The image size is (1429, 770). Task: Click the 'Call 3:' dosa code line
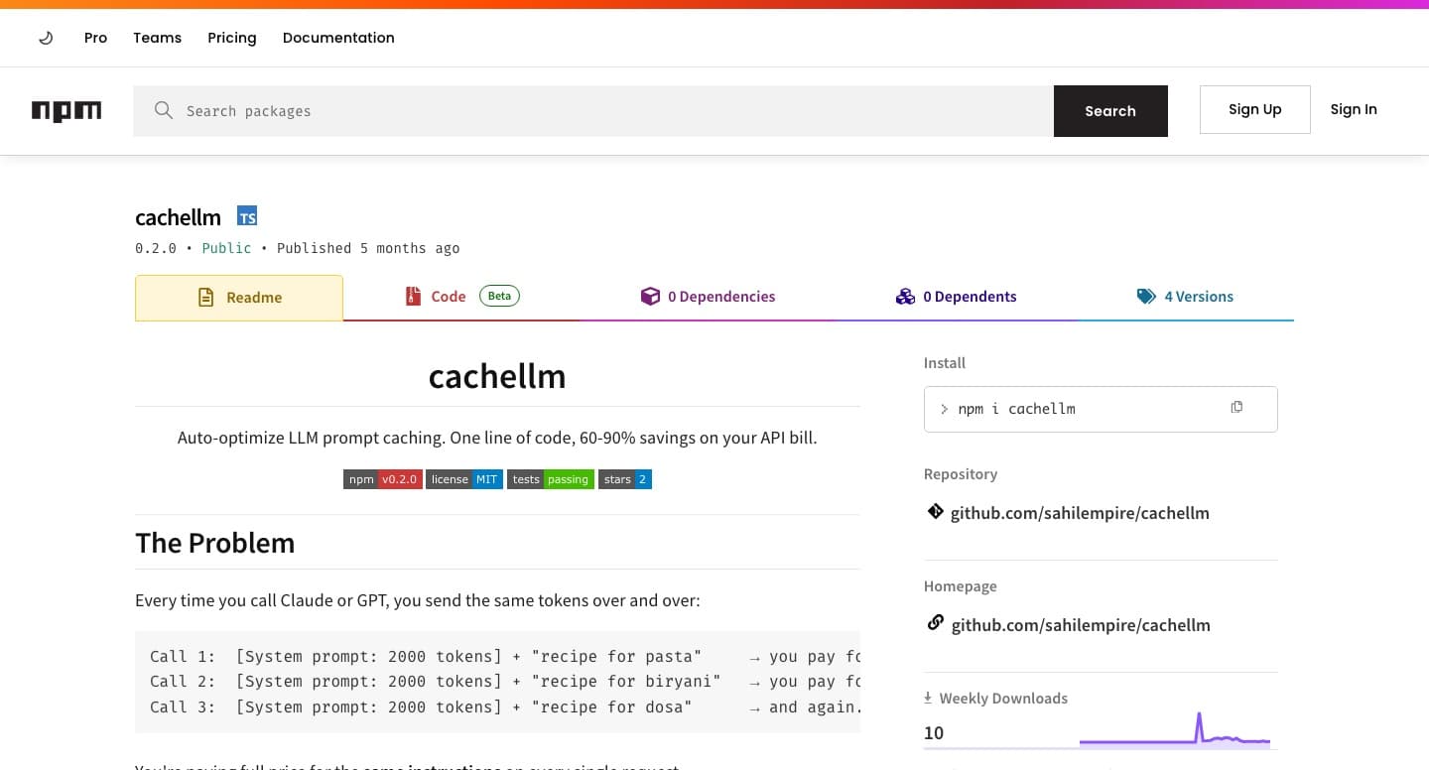pos(505,706)
